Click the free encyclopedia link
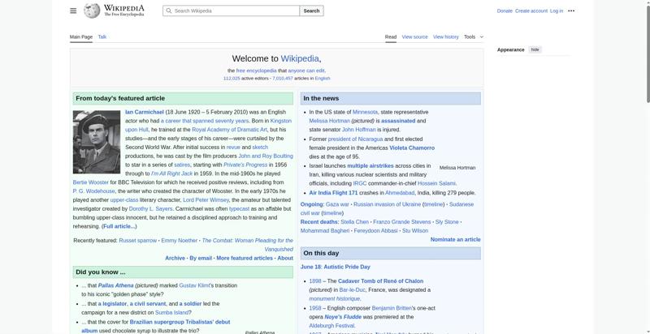 pos(256,71)
